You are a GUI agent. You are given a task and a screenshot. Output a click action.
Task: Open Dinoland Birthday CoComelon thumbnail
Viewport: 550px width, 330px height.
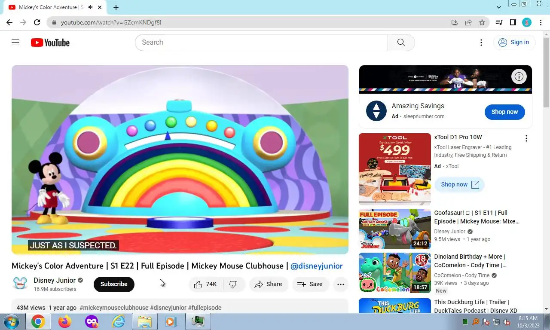tap(395, 273)
